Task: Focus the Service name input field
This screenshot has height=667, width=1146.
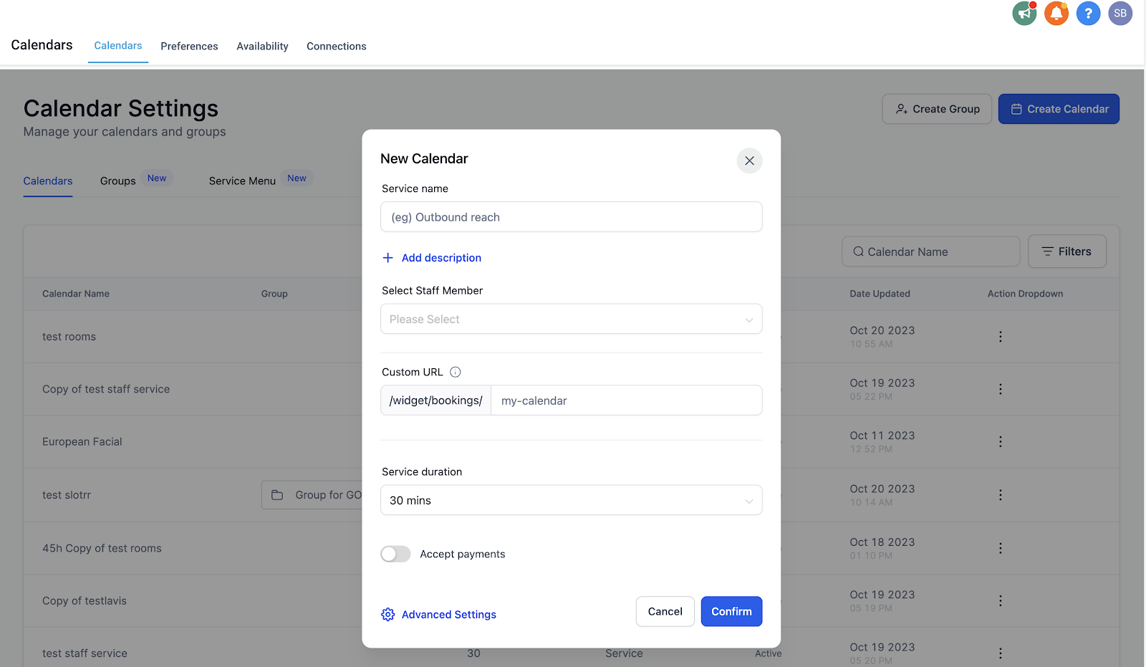Action: 571,216
